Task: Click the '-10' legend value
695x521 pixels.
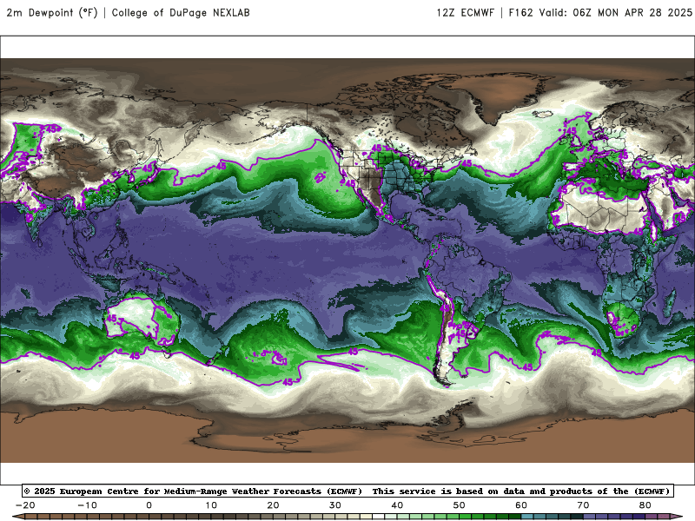Action: 87,505
